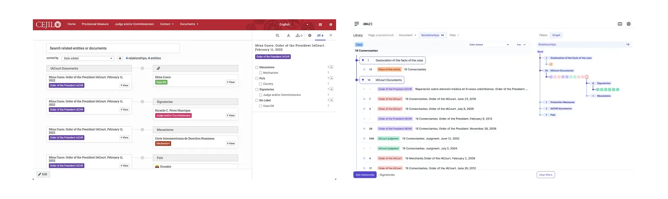
Task: Check the Judge and/or Commissioners checkbox
Action: tap(261, 95)
